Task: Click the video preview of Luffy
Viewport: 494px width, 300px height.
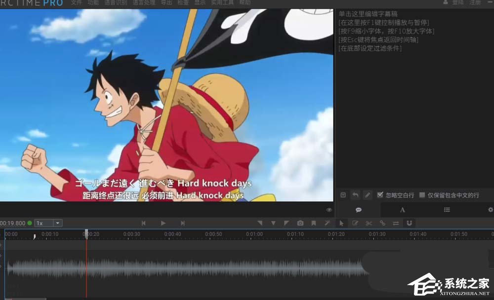Action: 166,105
